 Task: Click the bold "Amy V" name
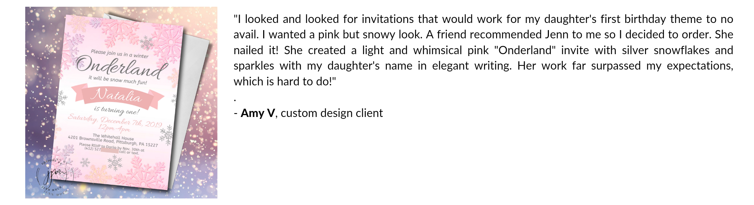click(x=258, y=113)
